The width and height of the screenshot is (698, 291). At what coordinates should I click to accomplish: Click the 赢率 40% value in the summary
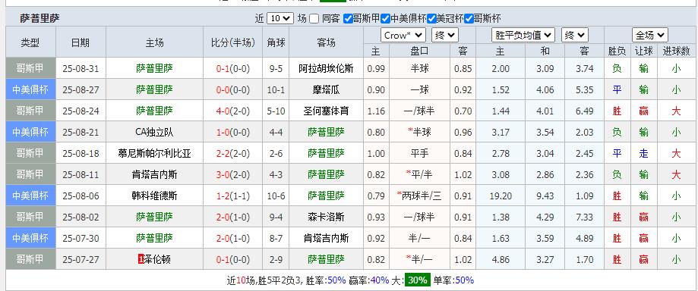[x=380, y=280]
